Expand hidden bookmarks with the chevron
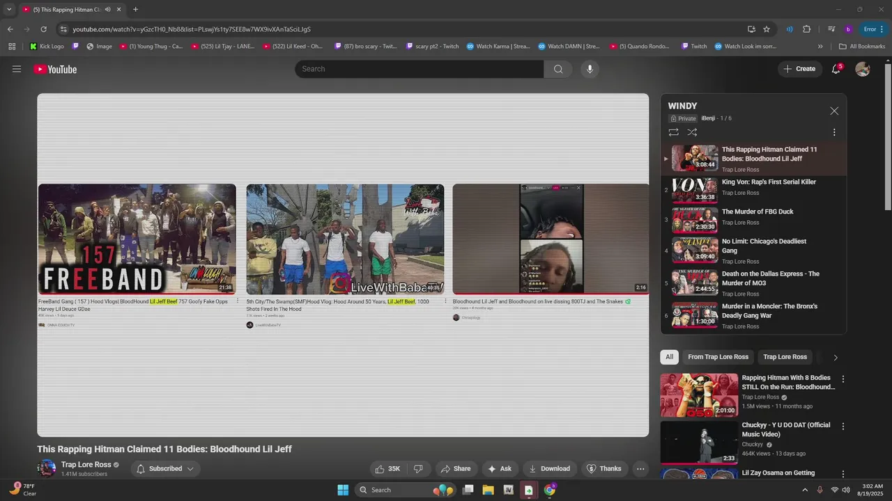 point(820,47)
